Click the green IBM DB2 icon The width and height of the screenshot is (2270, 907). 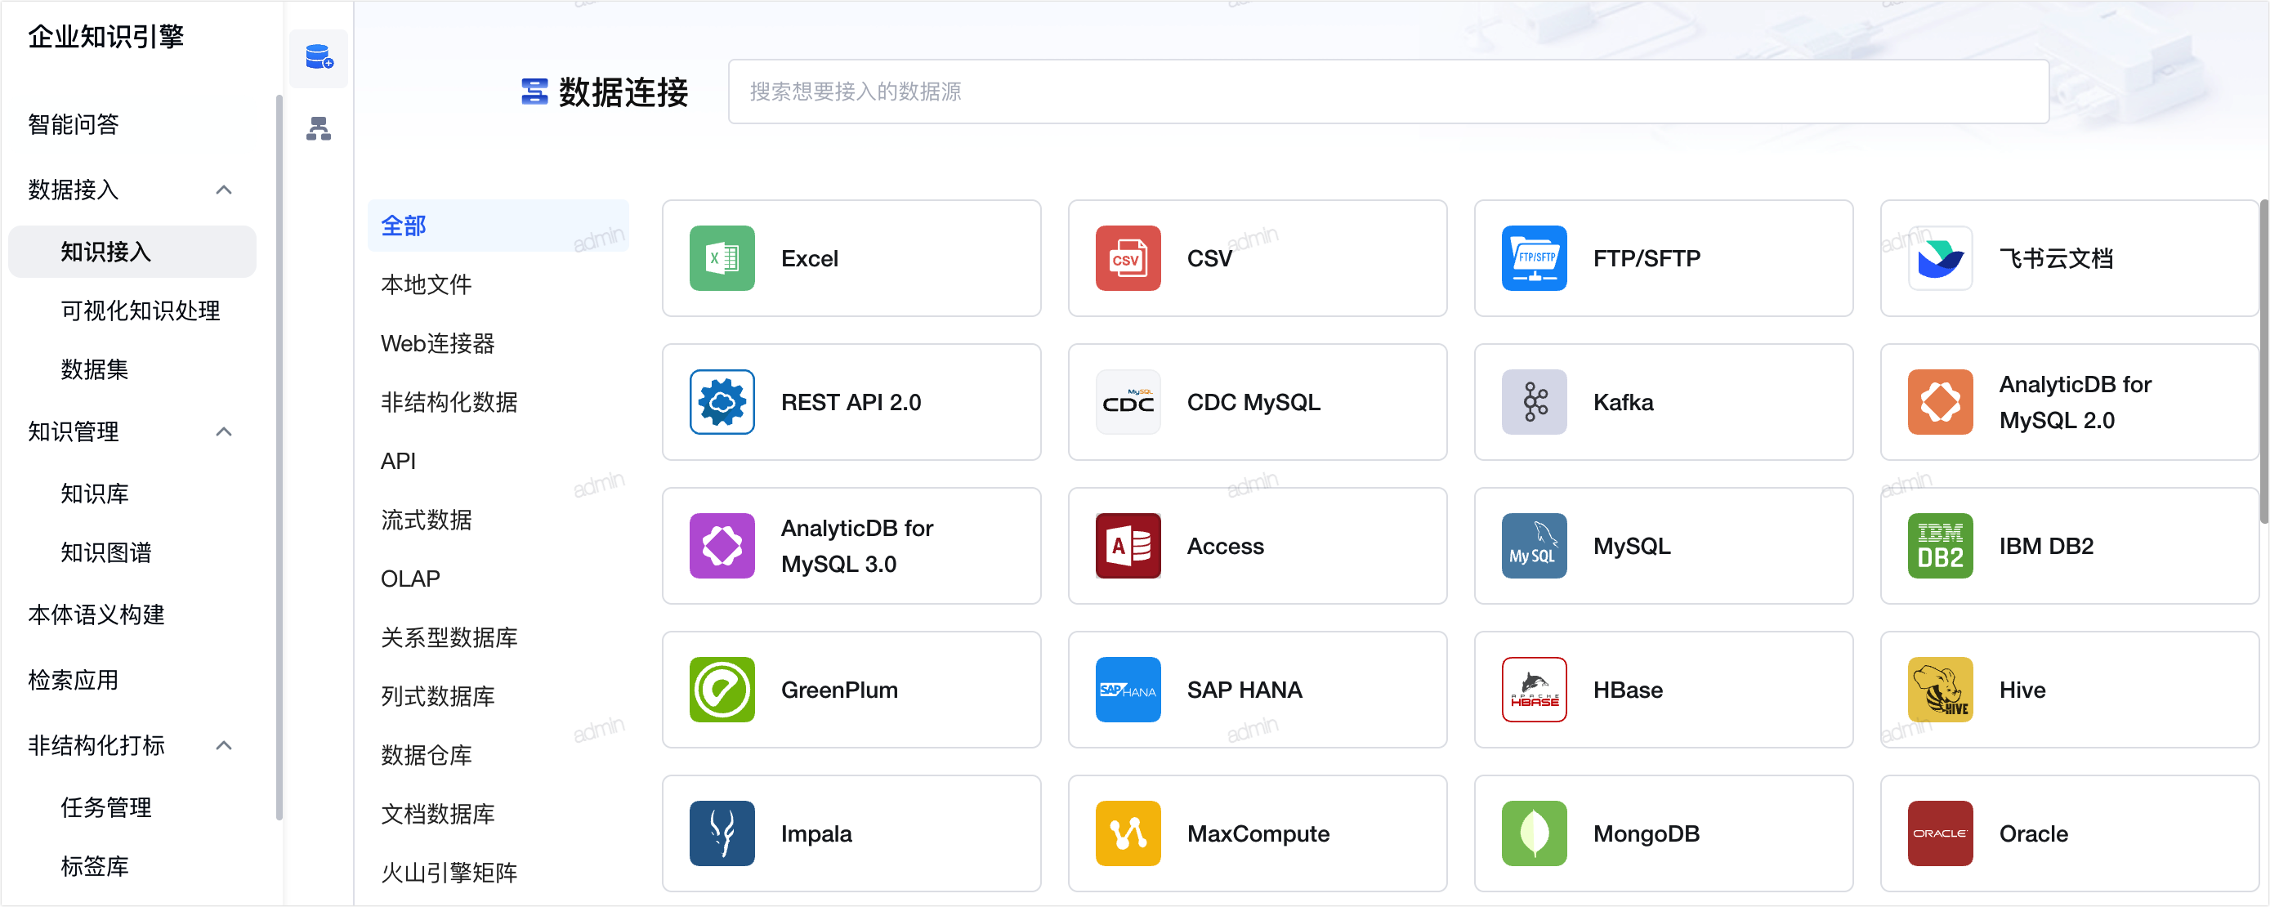(1941, 546)
